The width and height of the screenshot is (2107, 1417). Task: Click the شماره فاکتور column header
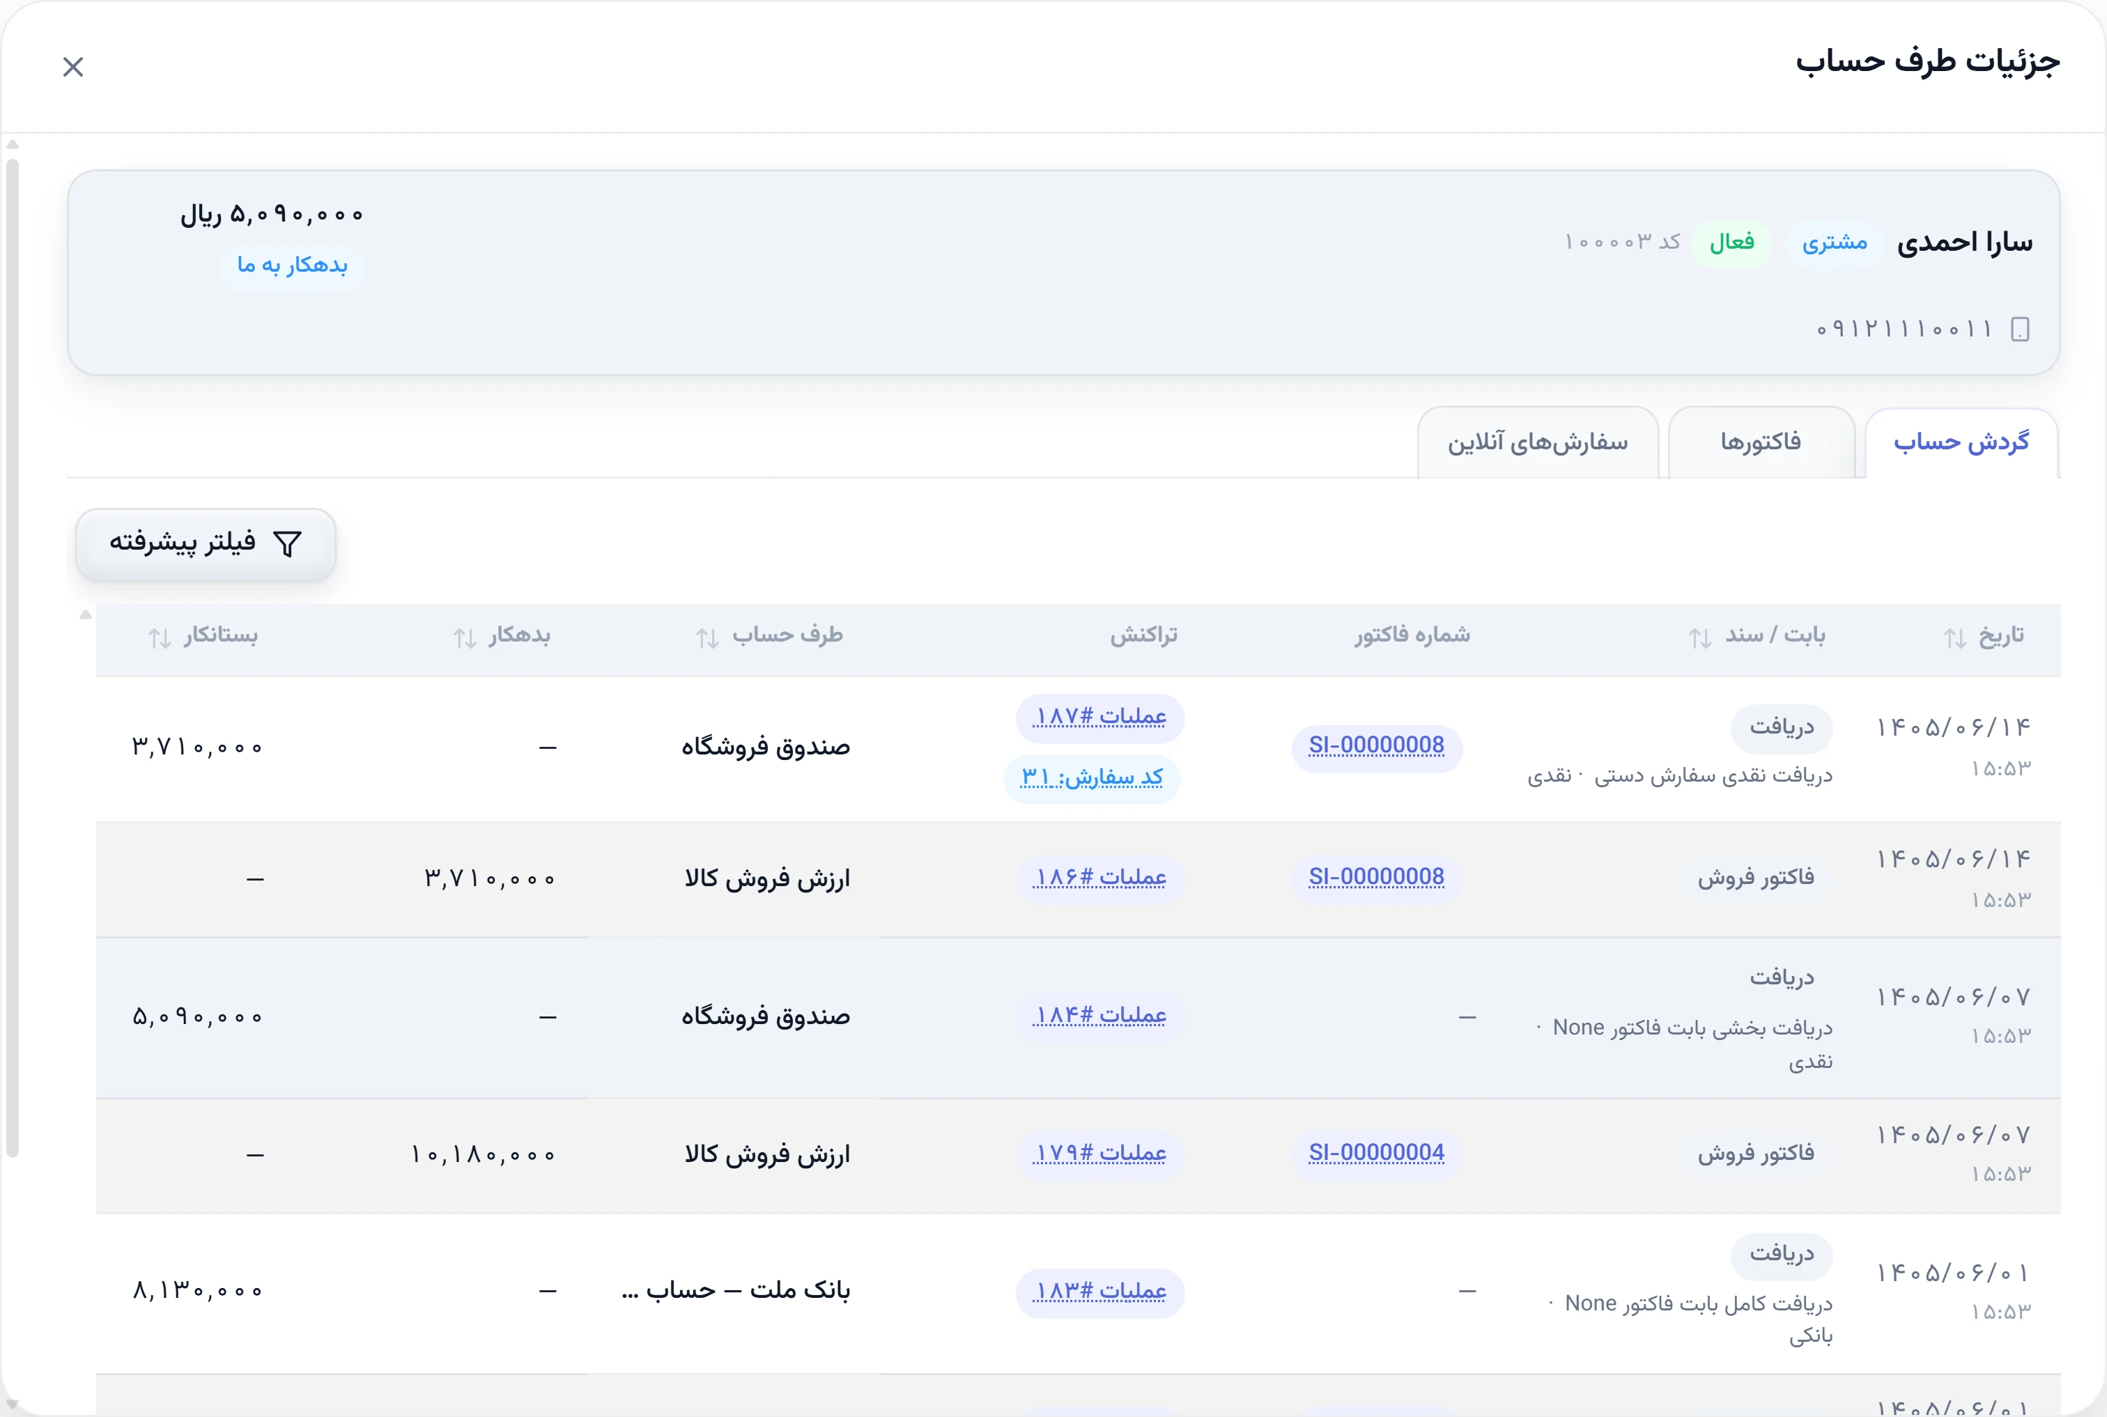1412,635
